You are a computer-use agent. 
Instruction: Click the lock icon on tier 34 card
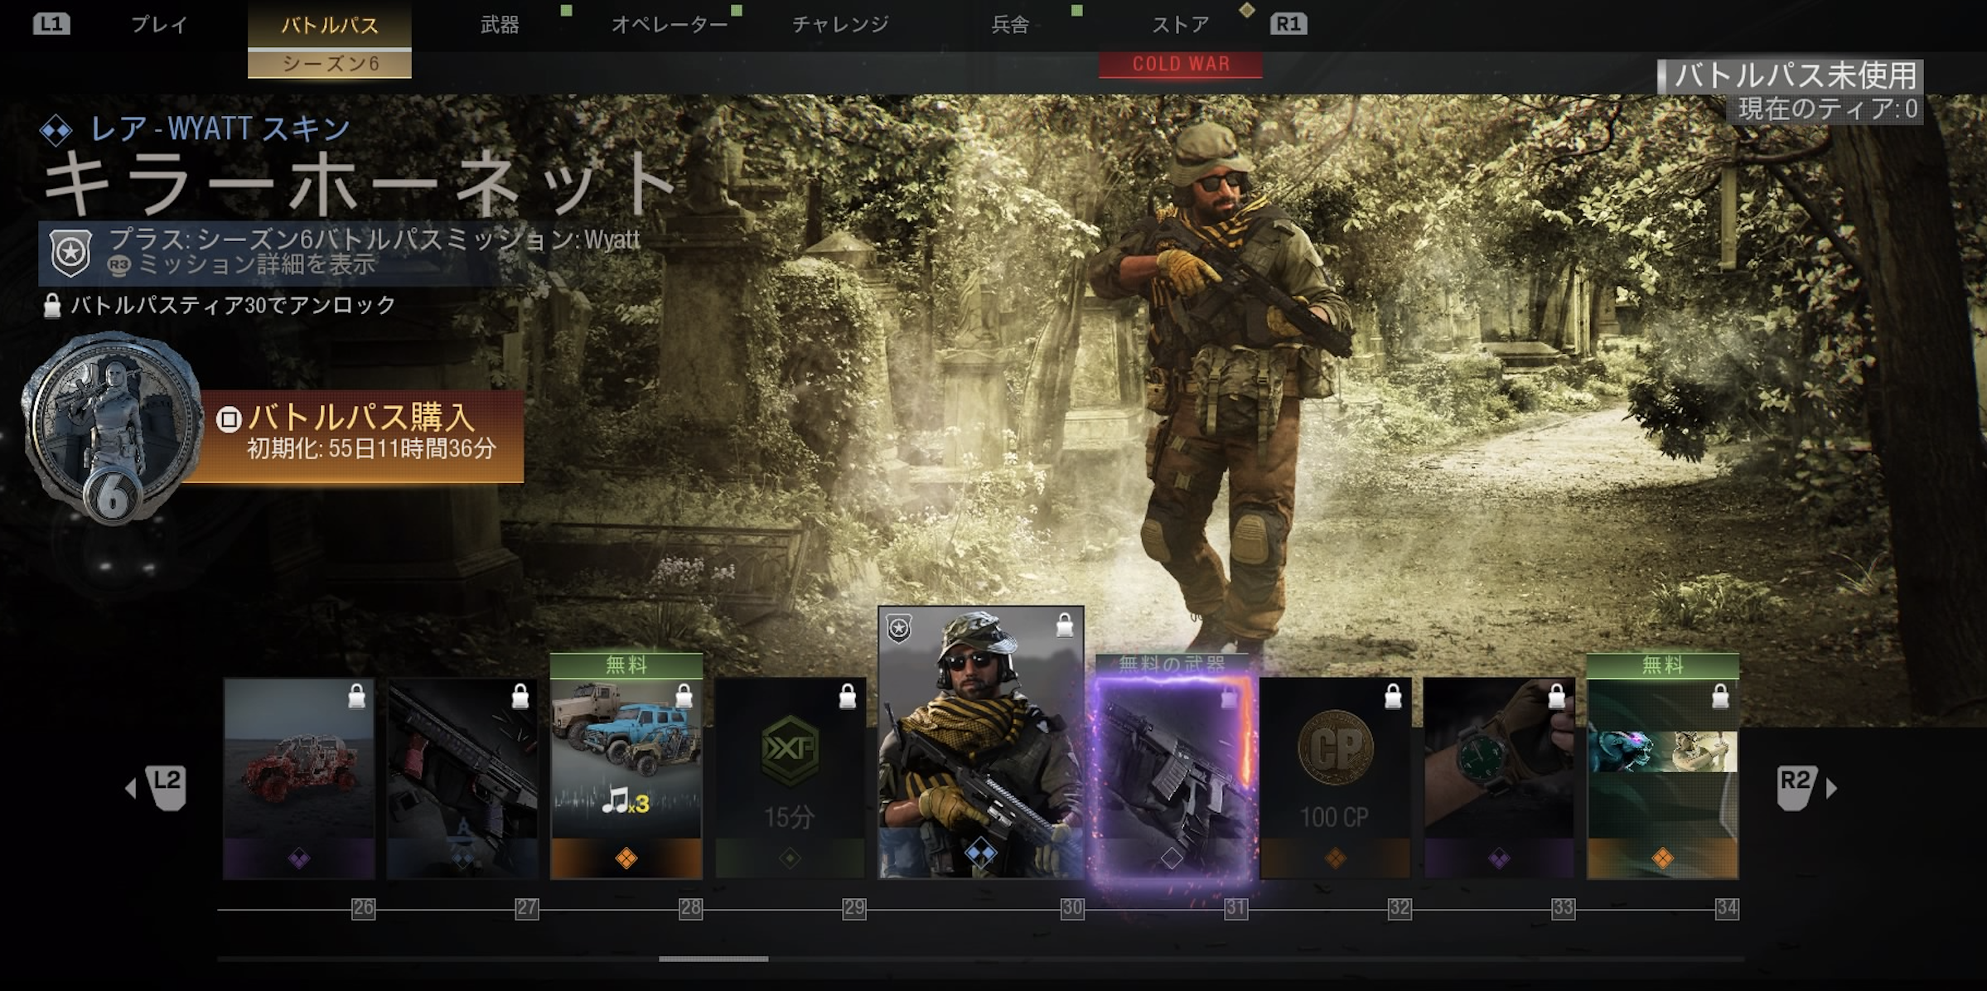(1720, 697)
